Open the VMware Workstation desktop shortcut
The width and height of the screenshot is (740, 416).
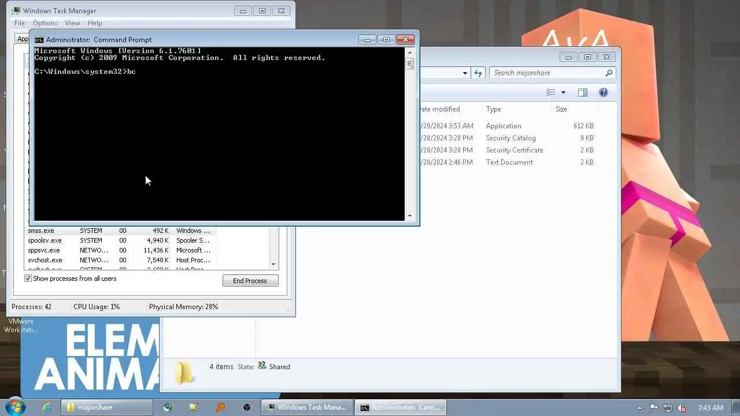coord(21,325)
